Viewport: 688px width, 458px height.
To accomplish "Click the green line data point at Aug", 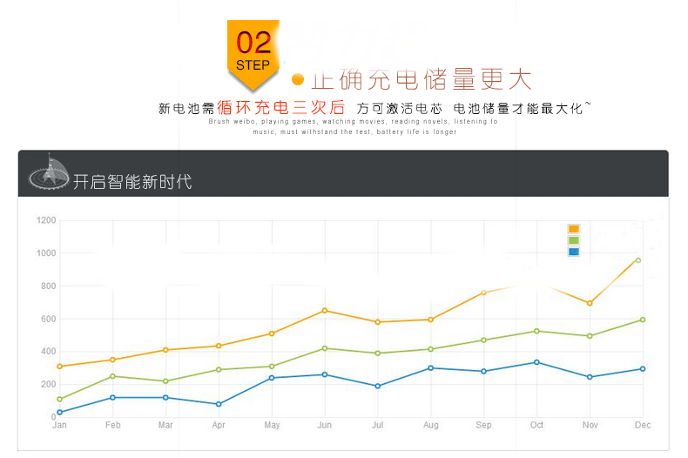I will point(430,349).
